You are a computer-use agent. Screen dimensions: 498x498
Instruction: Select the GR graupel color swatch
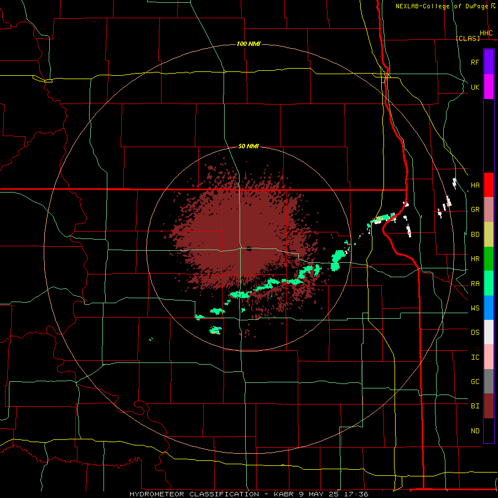pyautogui.click(x=489, y=209)
